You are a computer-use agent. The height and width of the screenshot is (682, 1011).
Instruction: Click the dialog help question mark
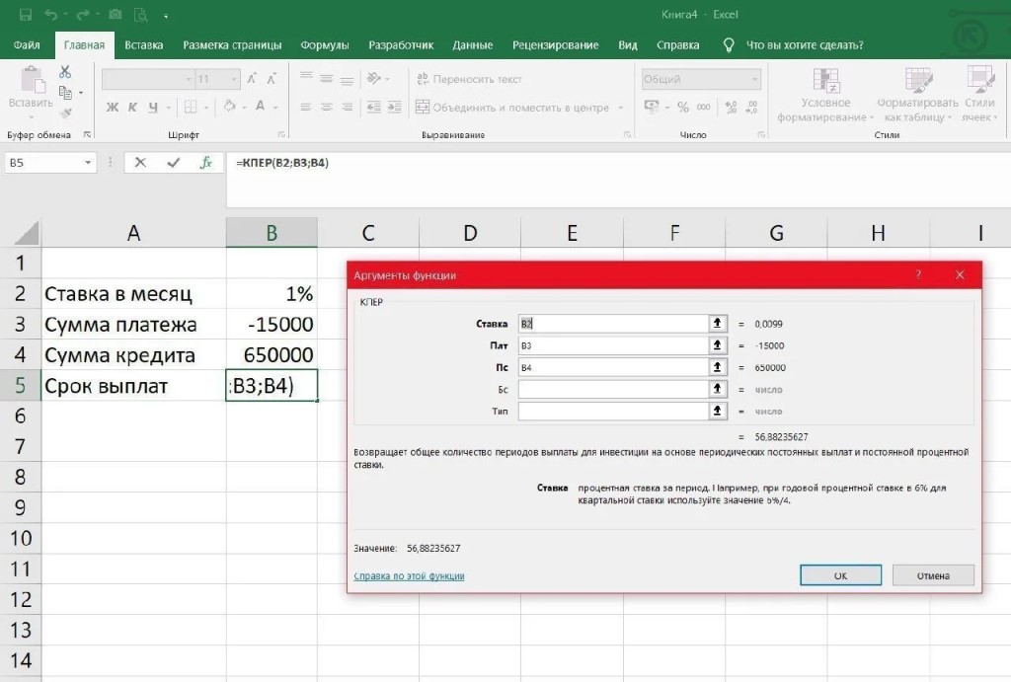click(918, 275)
